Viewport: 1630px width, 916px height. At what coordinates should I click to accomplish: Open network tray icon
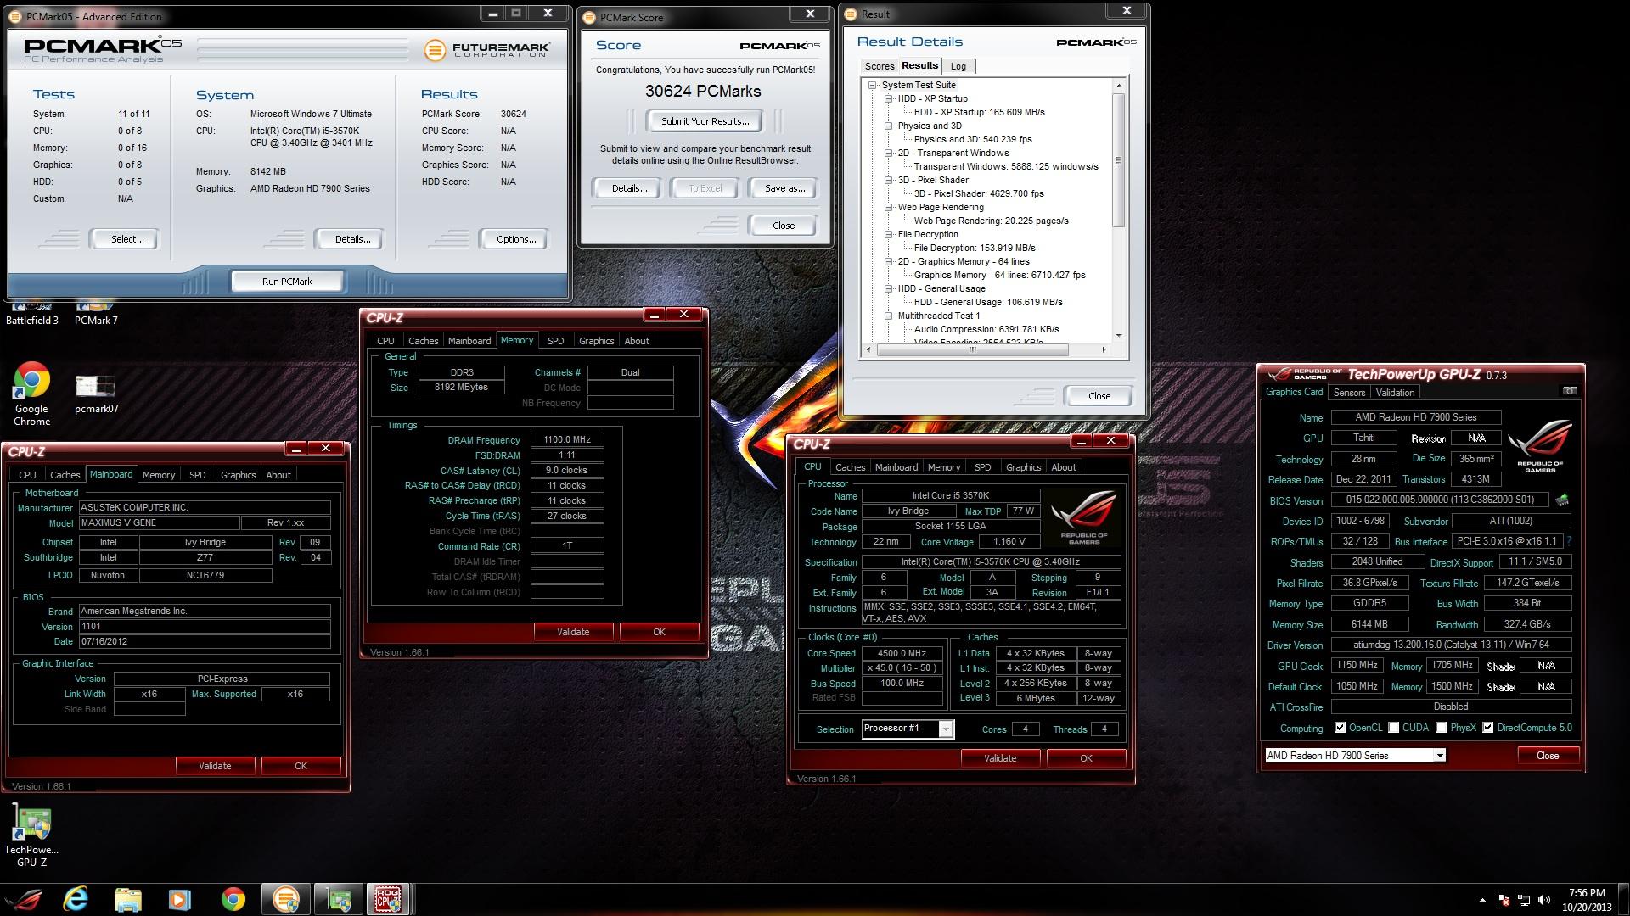pyautogui.click(x=1524, y=900)
